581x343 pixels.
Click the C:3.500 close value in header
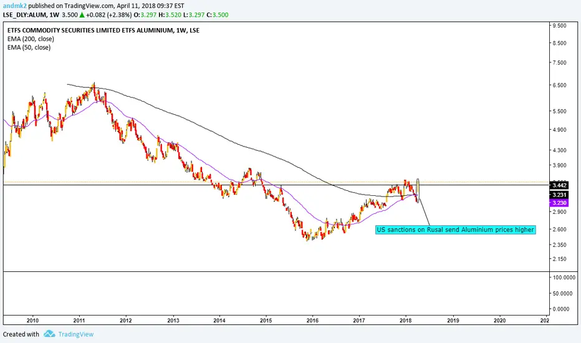click(x=217, y=15)
